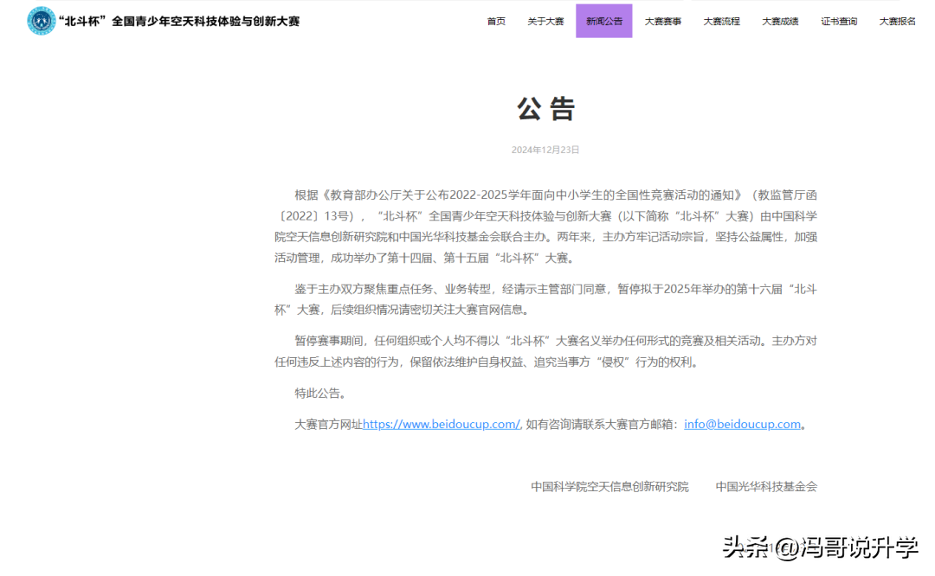Click the paragraph starting 根据《教育部办公厅
Viewport: 935px width, 576px height.
coord(545,227)
